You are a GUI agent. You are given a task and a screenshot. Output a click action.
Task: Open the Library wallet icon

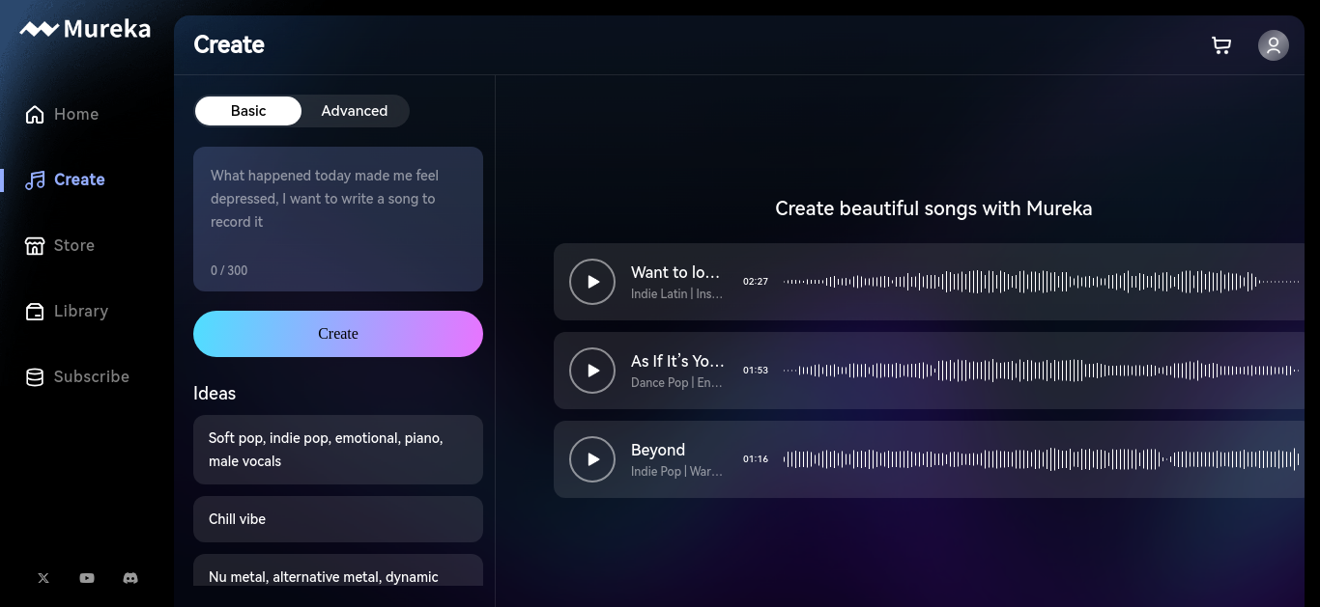click(35, 311)
